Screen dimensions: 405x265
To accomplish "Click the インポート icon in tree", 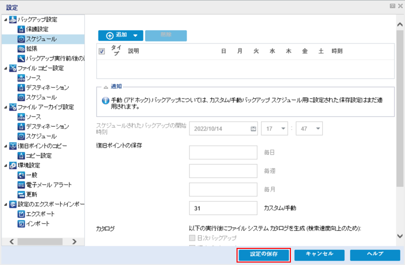I will (x=21, y=223).
